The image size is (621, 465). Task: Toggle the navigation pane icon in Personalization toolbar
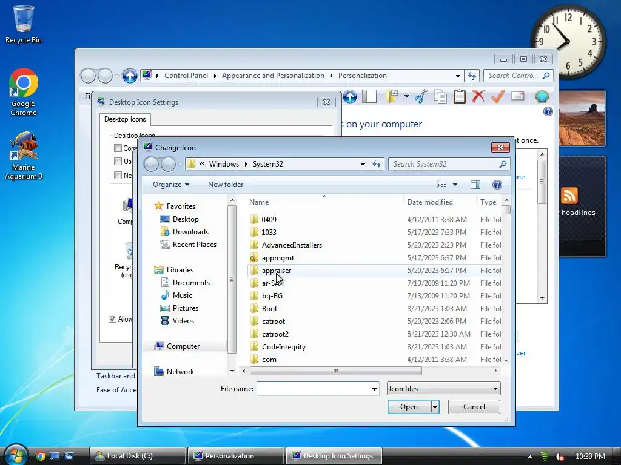point(369,96)
